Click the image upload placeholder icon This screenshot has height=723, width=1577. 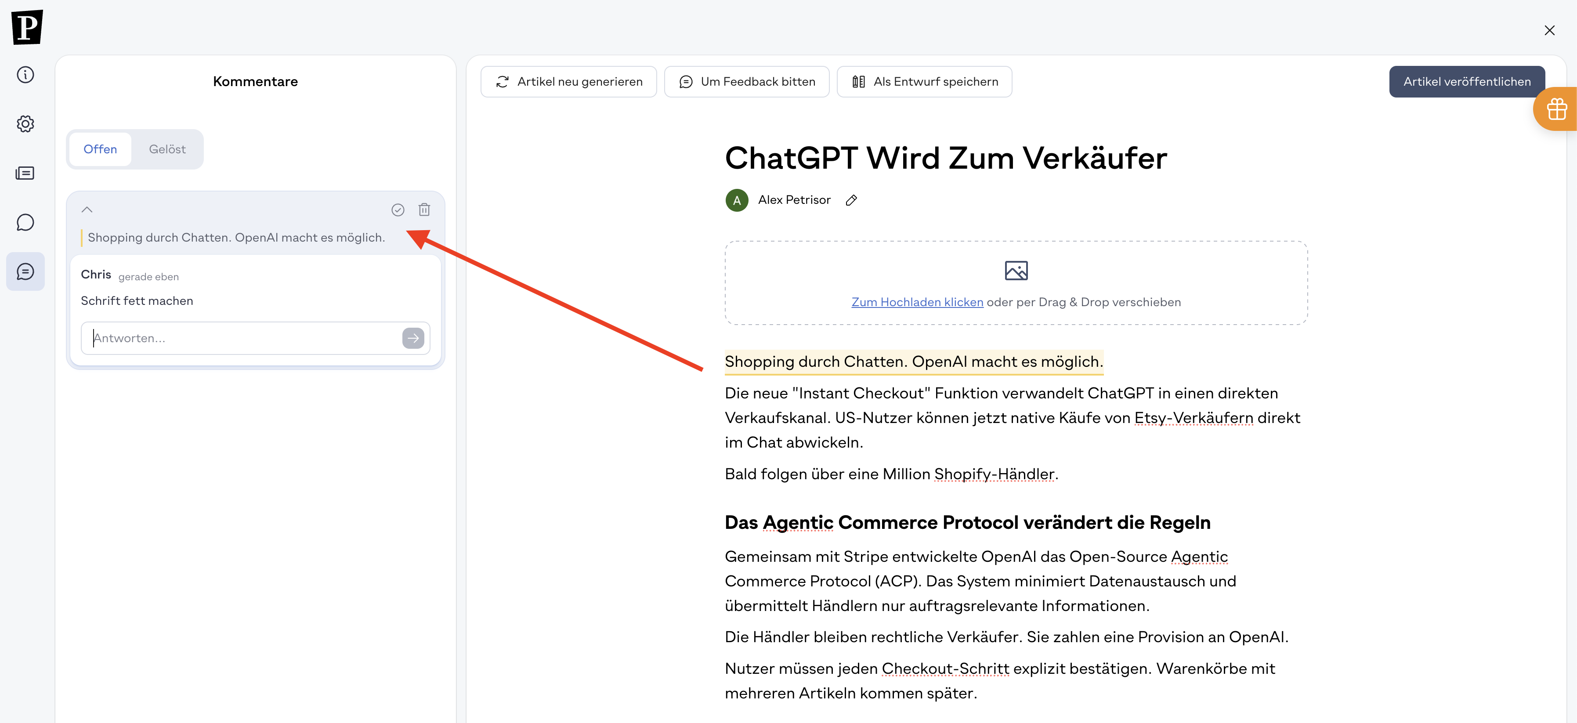(x=1016, y=271)
